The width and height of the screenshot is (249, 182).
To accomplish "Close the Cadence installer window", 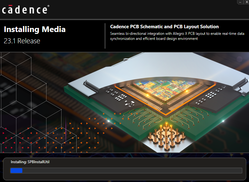I will [246, 2].
